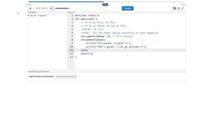
Task: Click on 'if(weatherIsGood){' code
Action: 93,40
